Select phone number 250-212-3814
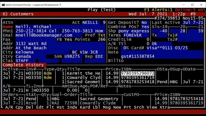 tap(31, 31)
